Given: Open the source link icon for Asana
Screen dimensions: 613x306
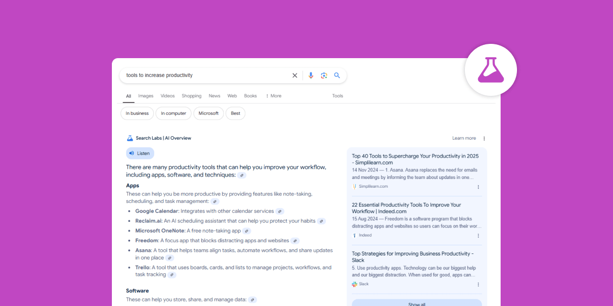Looking at the screenshot, I should (x=170, y=258).
